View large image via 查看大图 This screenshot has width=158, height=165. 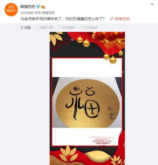click(45, 27)
